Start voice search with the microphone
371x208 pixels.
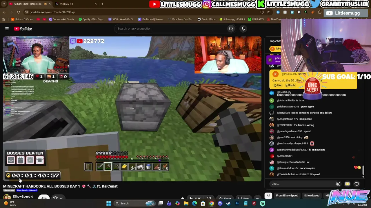tap(243, 29)
